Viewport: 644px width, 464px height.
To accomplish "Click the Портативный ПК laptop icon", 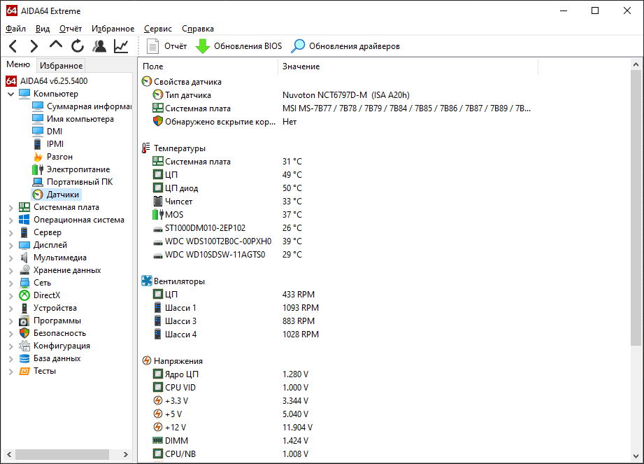I will 38,182.
